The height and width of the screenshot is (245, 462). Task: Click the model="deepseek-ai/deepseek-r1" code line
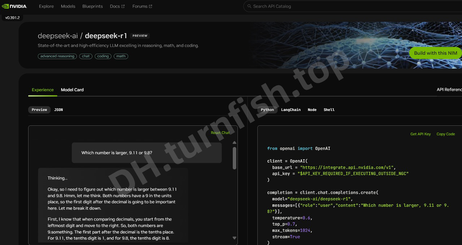[313, 199]
